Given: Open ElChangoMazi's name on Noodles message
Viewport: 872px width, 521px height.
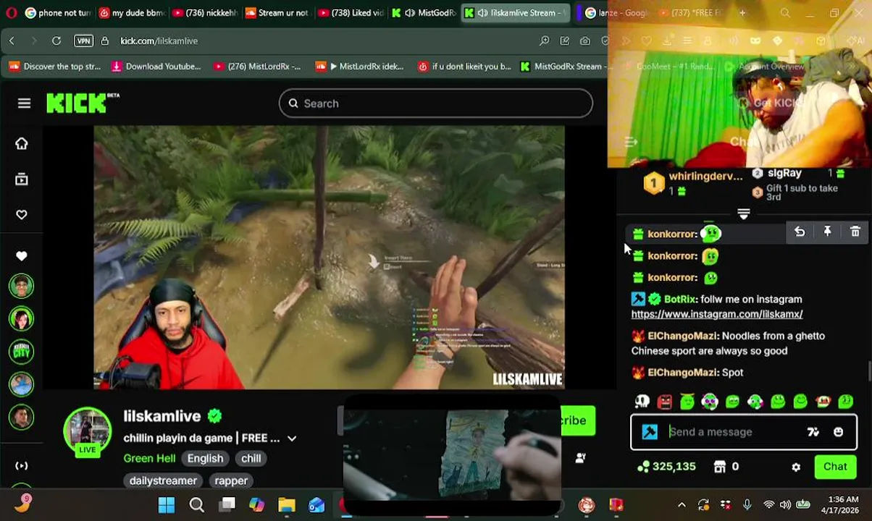Looking at the screenshot, I should tap(682, 336).
